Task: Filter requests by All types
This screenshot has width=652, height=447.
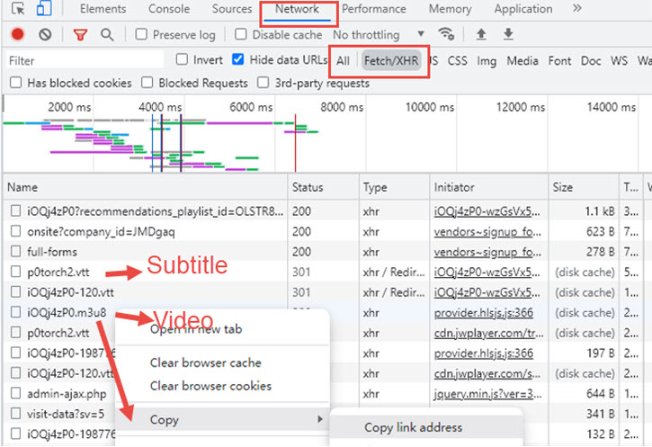Action: pos(343,60)
